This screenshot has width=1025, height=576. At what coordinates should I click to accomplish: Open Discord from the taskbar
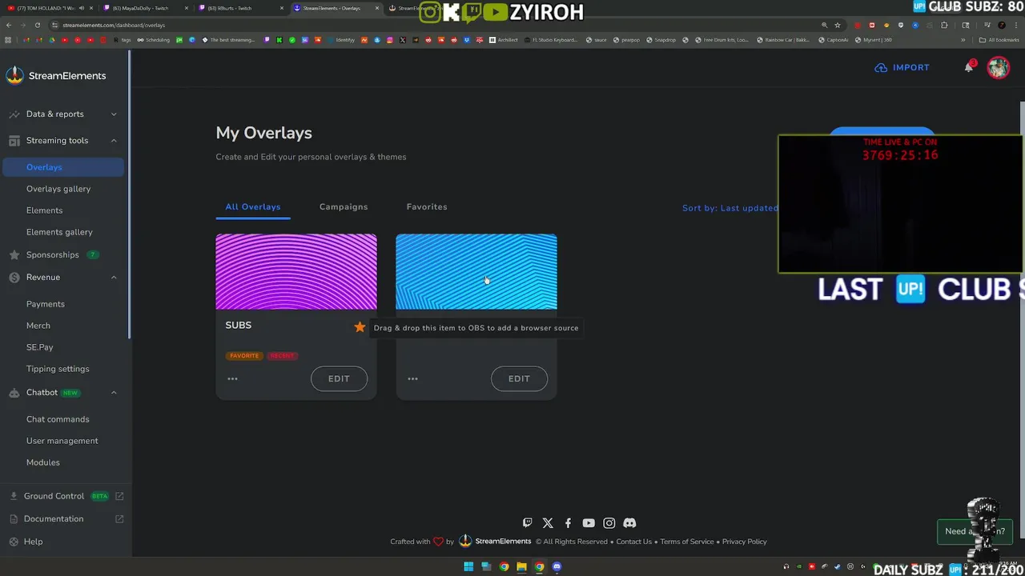pyautogui.click(x=557, y=567)
